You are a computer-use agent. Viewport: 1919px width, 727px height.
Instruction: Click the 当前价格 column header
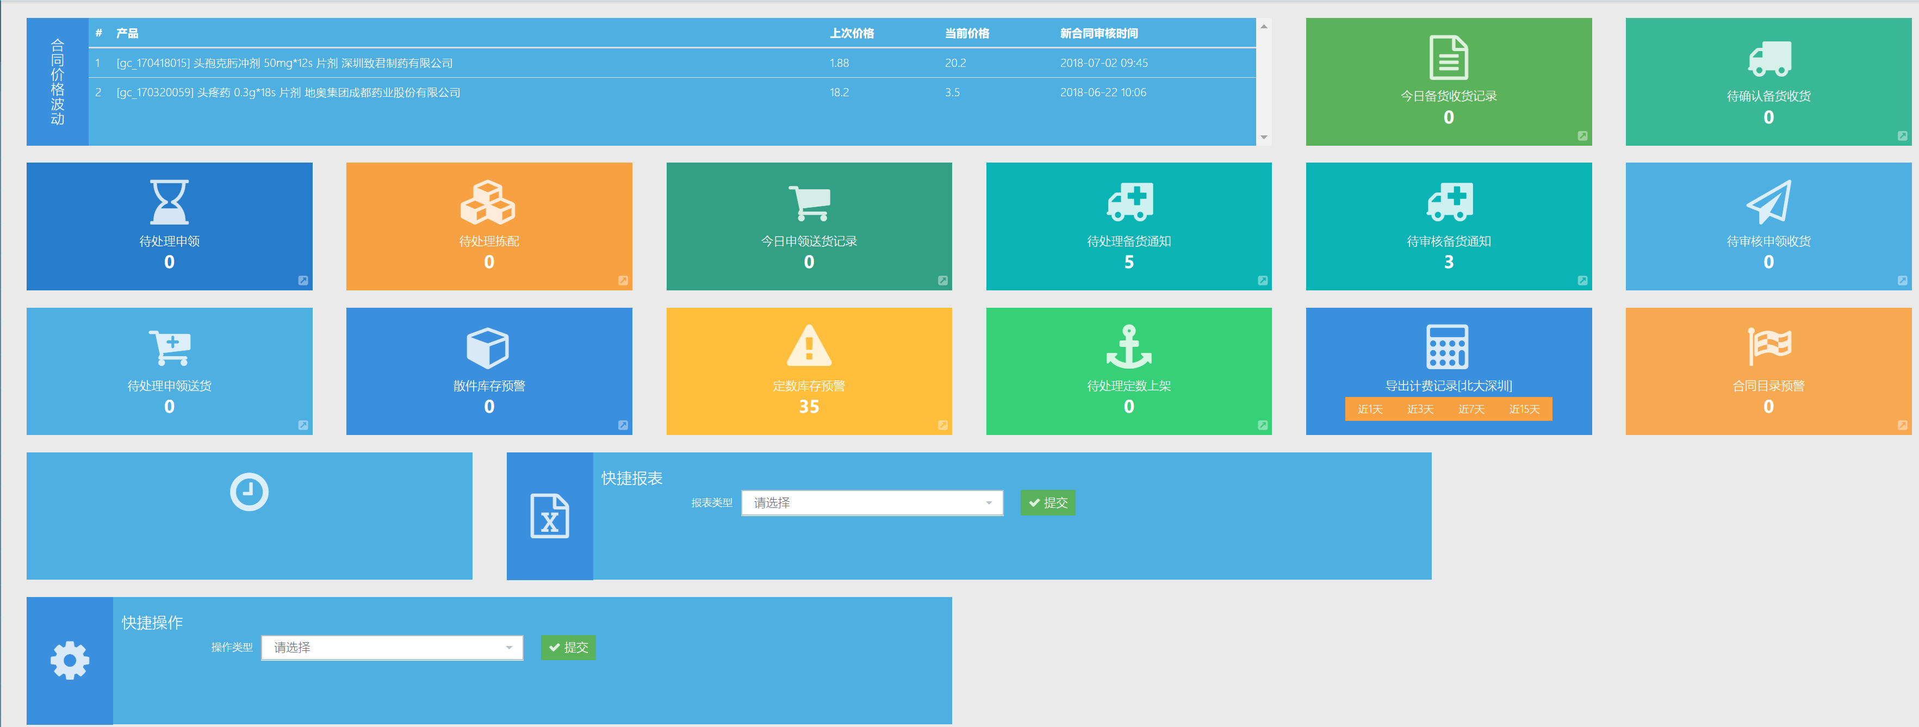coord(967,34)
